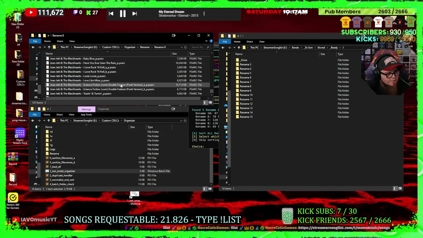
Task: Open View tab in Rename 8 window
Action: coord(72,41)
